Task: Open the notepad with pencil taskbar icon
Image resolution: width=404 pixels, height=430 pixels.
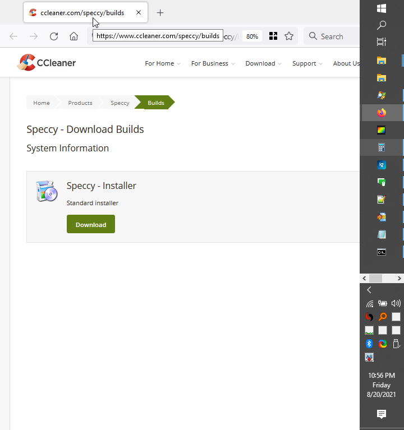Action: pyautogui.click(x=382, y=200)
